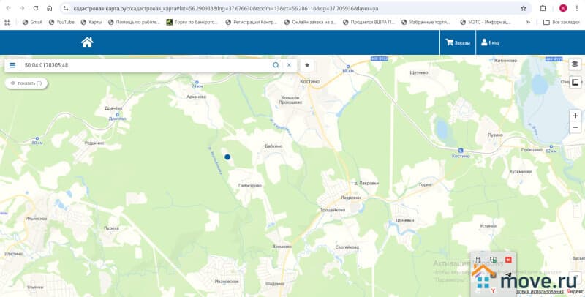Bookmark this page with the star icon
Screen dimensions: 585x297
[x=524, y=8]
